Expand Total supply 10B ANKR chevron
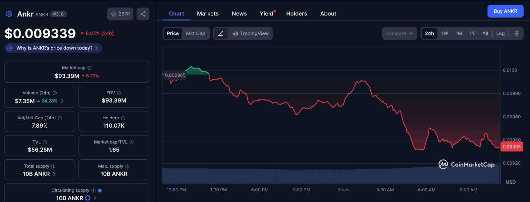Image resolution: width=530 pixels, height=202 pixels. (54, 174)
